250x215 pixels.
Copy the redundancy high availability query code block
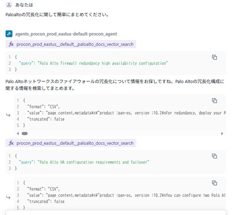(x=214, y=57)
